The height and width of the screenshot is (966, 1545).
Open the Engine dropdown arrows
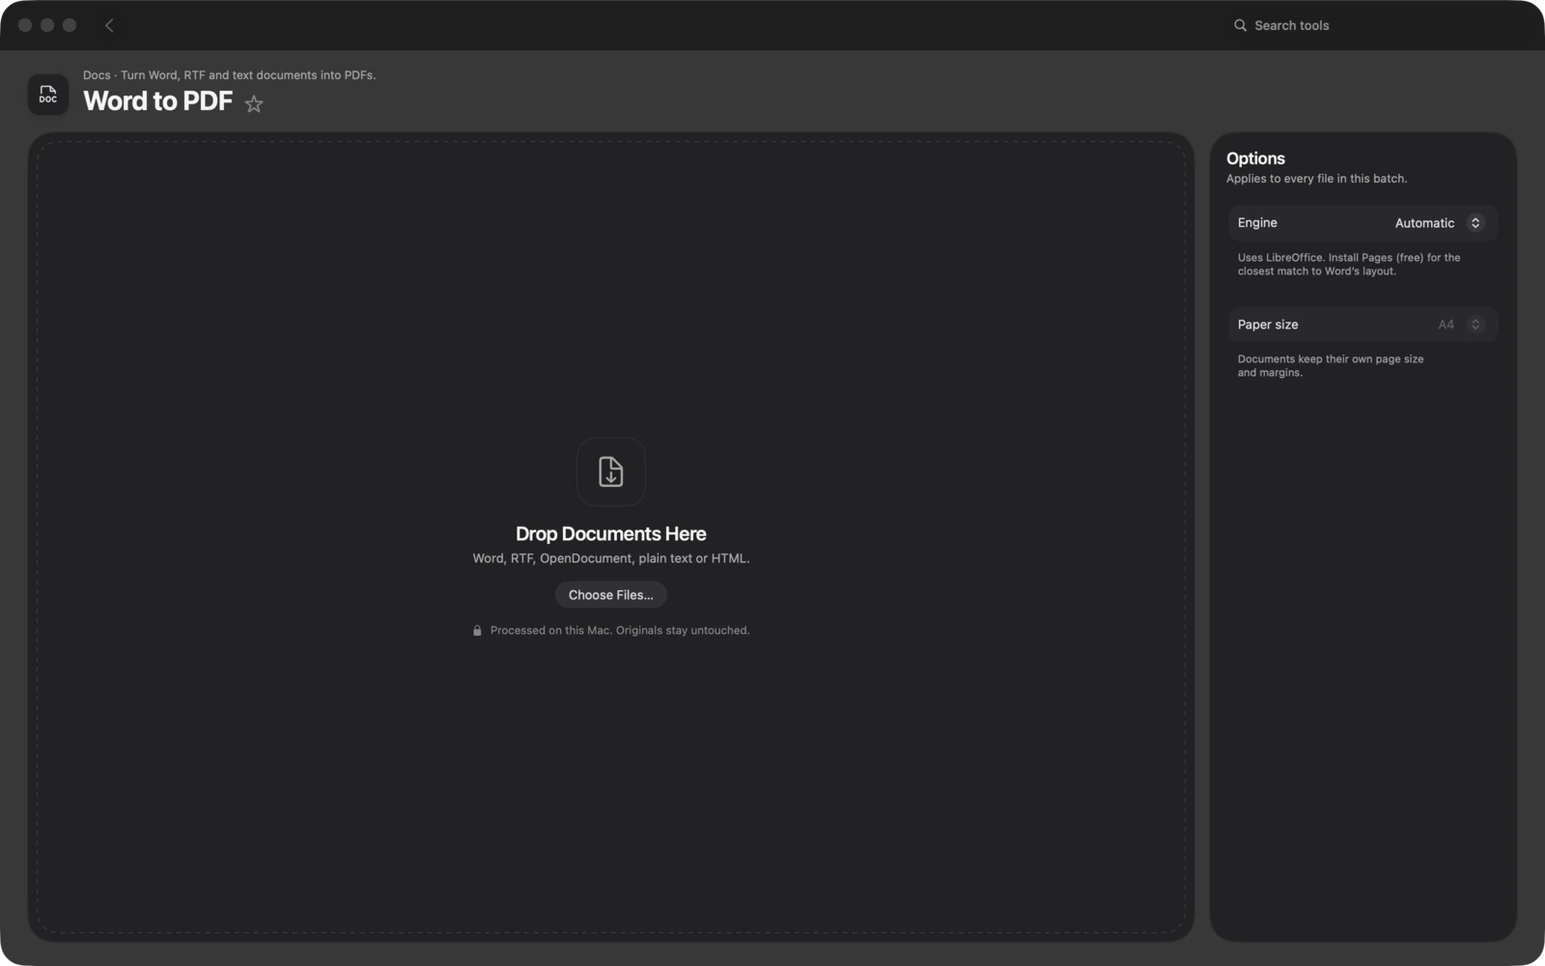click(x=1475, y=223)
